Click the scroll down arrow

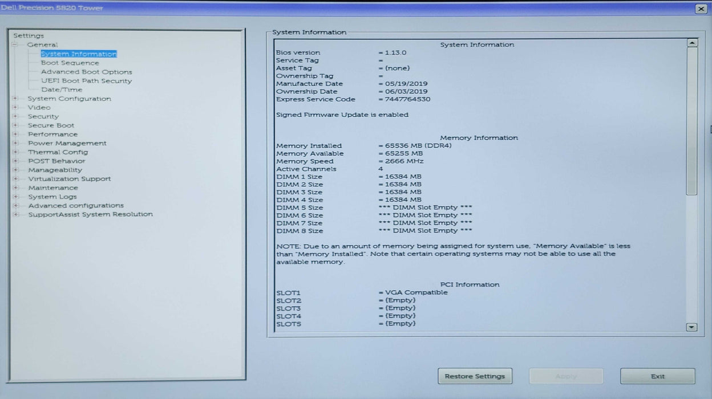tap(691, 327)
